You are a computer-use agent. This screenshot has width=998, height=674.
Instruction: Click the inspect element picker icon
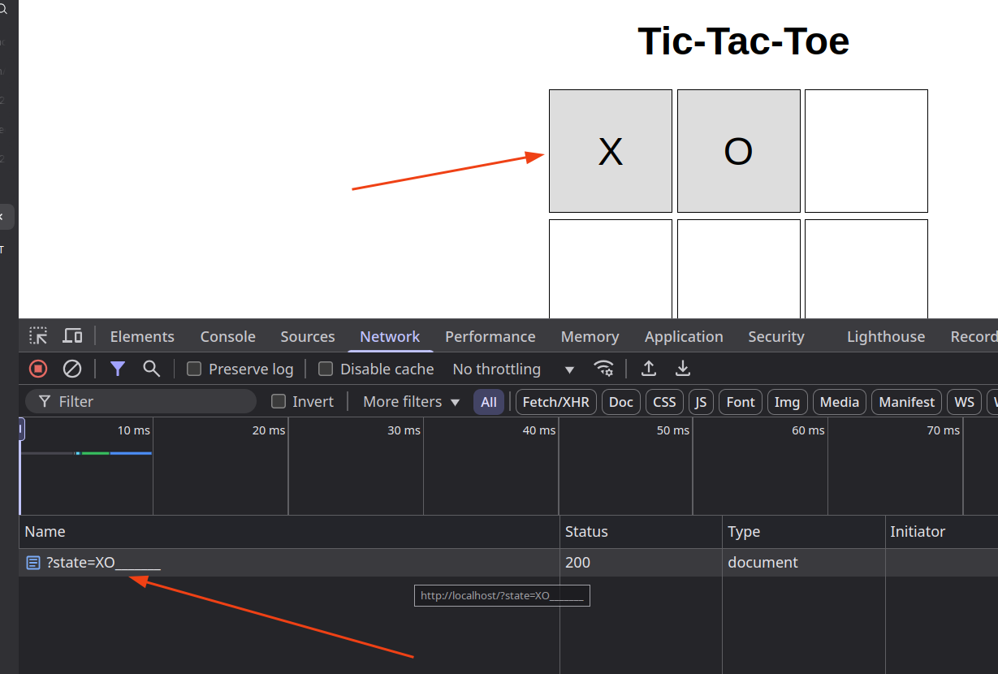coord(38,336)
